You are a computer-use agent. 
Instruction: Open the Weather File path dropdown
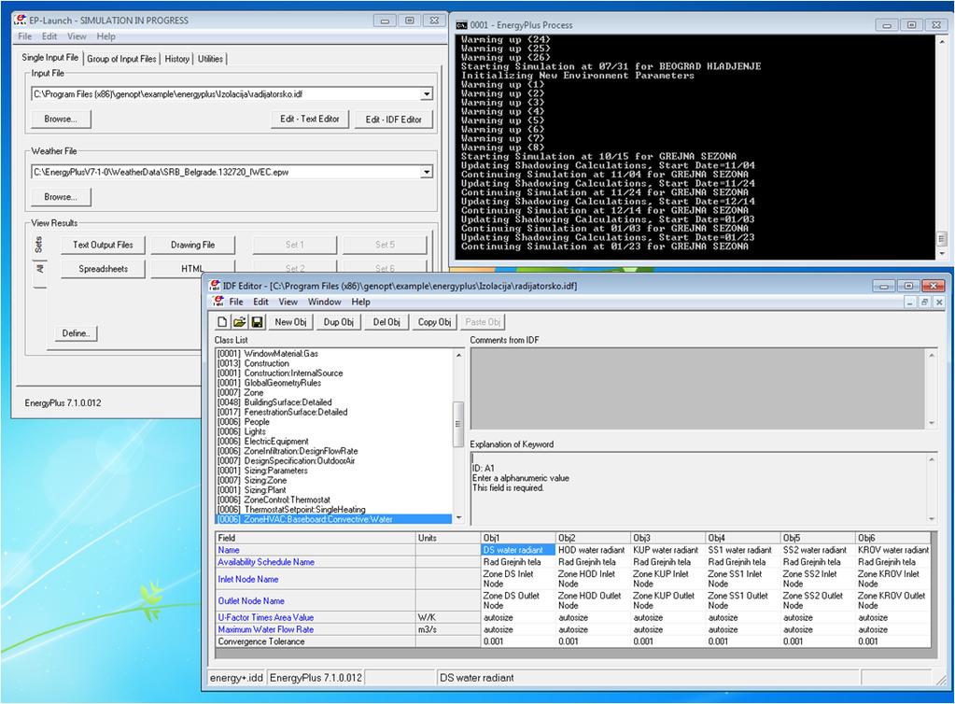click(x=427, y=173)
